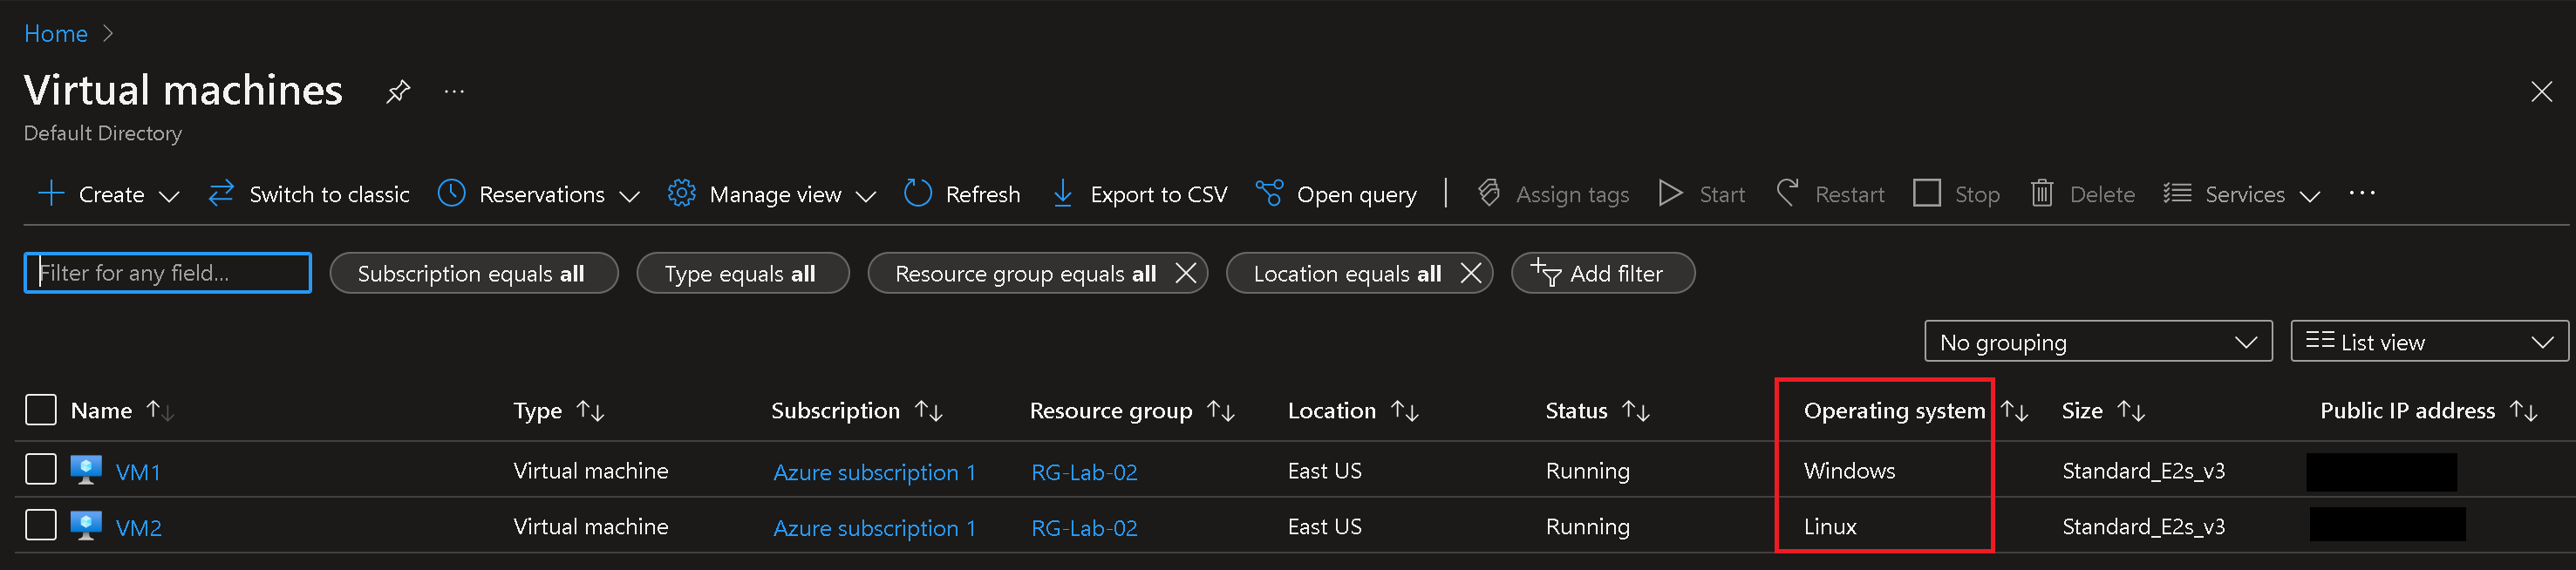
Task: Open Resource group equals all filter
Action: coord(1025,273)
